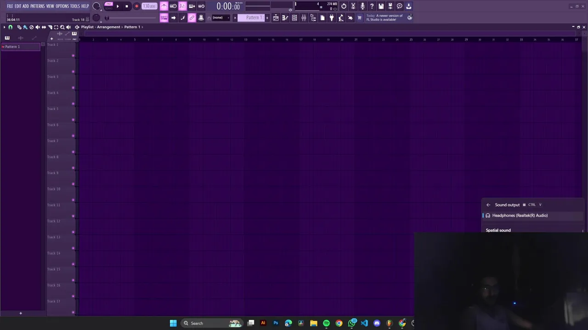Select the playlist Slice tool
588x330 pixels.
coord(50,27)
